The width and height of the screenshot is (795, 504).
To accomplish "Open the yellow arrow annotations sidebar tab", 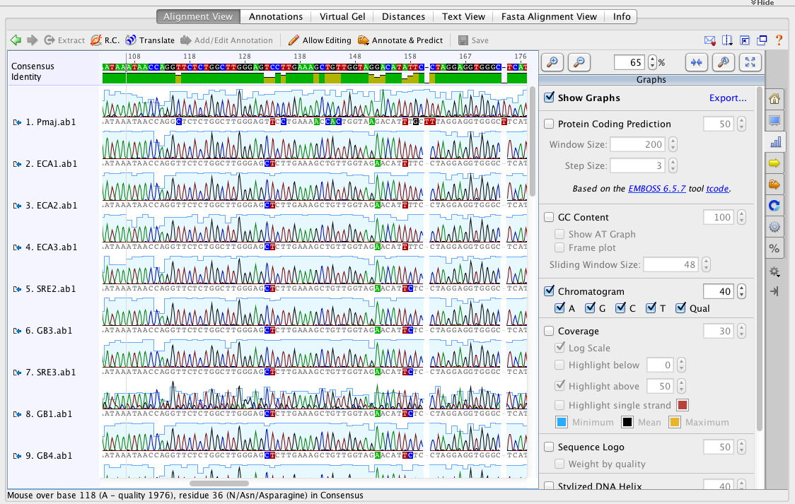I will pos(774,163).
